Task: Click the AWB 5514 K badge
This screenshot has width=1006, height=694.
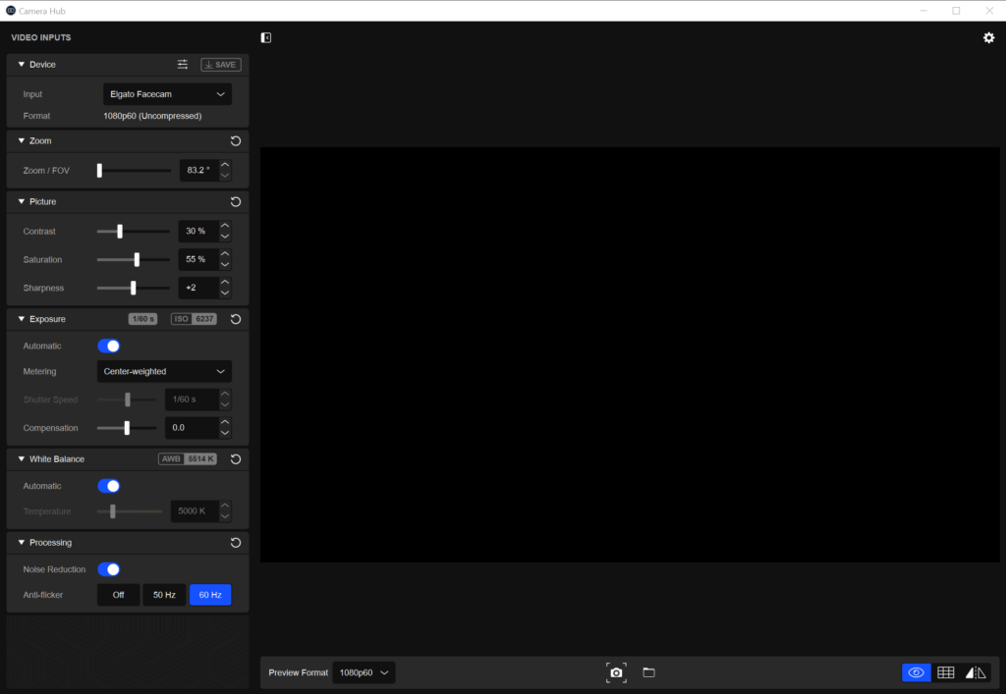Action: coord(188,459)
